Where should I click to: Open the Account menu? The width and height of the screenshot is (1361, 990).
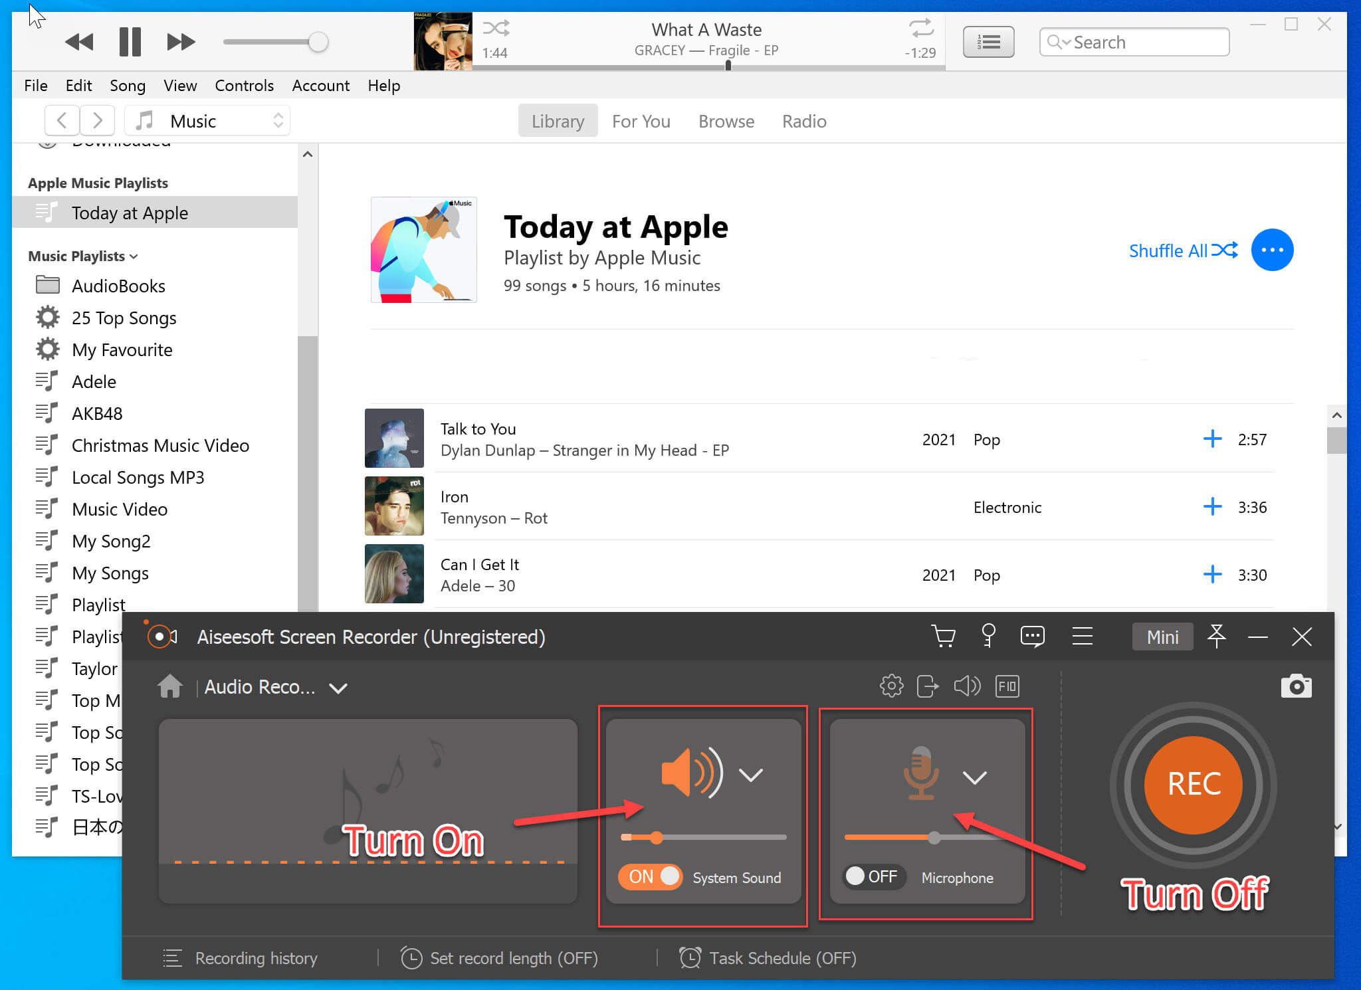click(320, 85)
